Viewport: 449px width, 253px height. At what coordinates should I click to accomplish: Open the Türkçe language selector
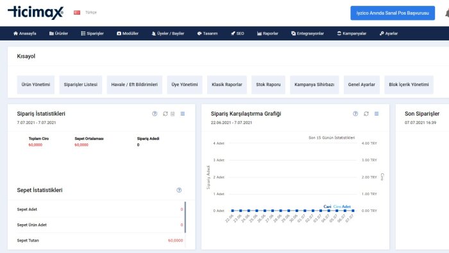[91, 13]
